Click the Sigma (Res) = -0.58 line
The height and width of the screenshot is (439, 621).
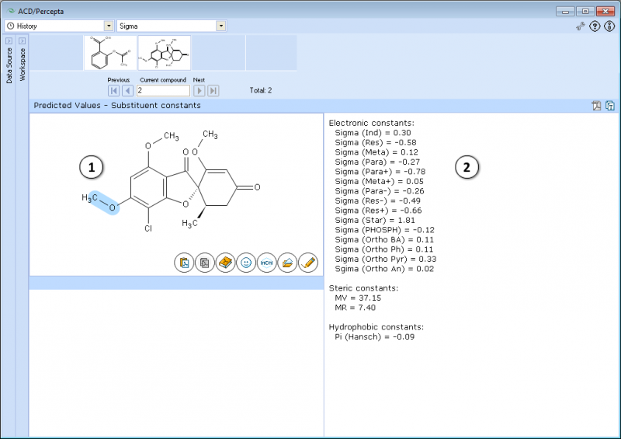click(x=376, y=143)
